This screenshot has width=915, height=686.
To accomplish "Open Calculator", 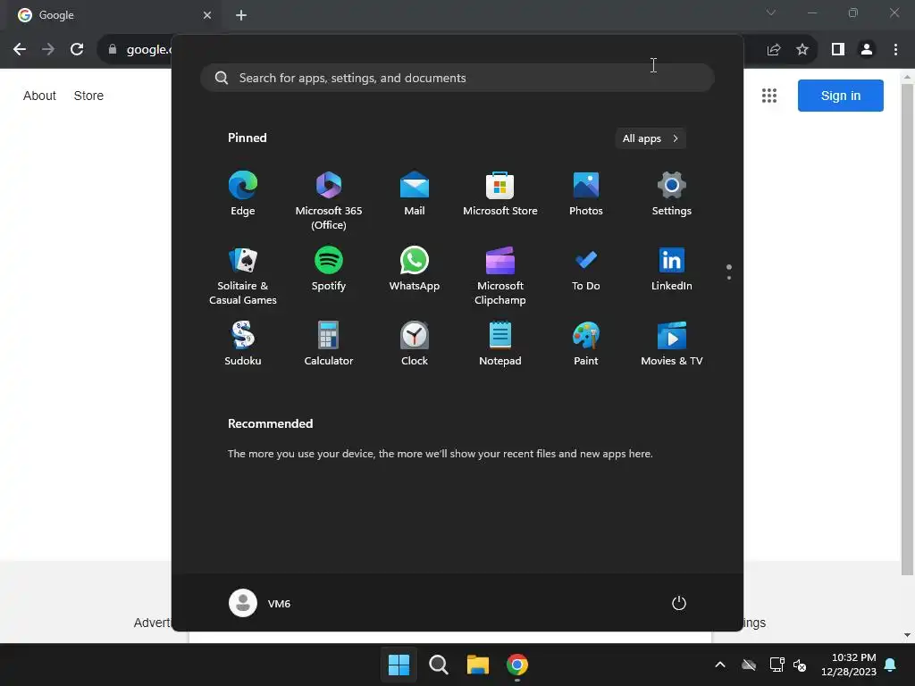I will tap(329, 344).
